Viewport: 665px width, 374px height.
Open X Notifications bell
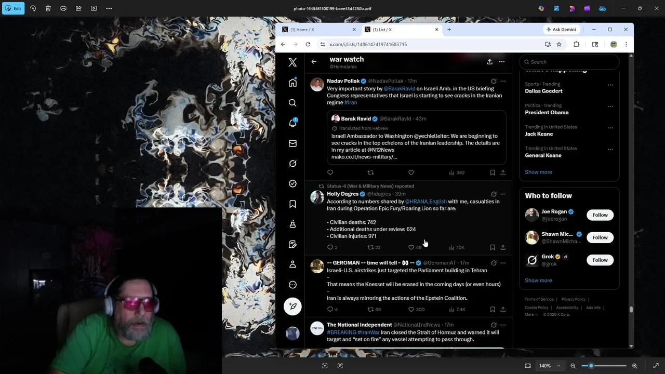tap(292, 123)
